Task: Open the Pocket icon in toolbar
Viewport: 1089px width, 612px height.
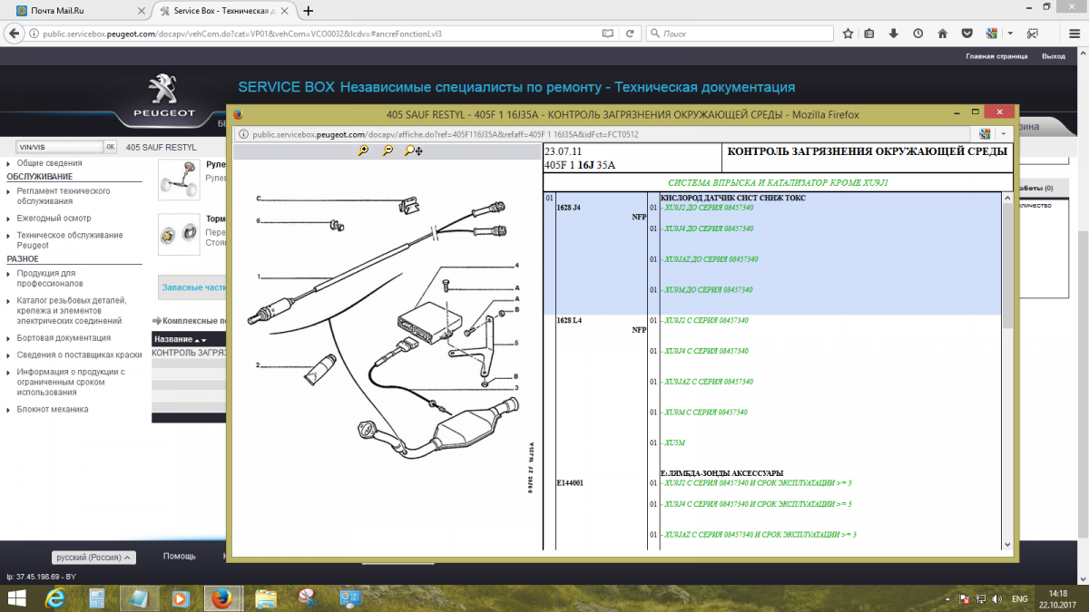Action: click(x=966, y=34)
